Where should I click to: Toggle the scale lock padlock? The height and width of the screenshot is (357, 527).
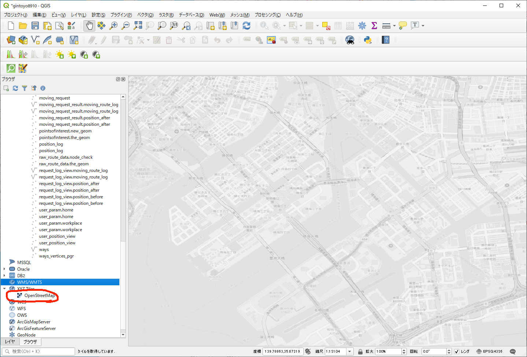click(x=360, y=352)
